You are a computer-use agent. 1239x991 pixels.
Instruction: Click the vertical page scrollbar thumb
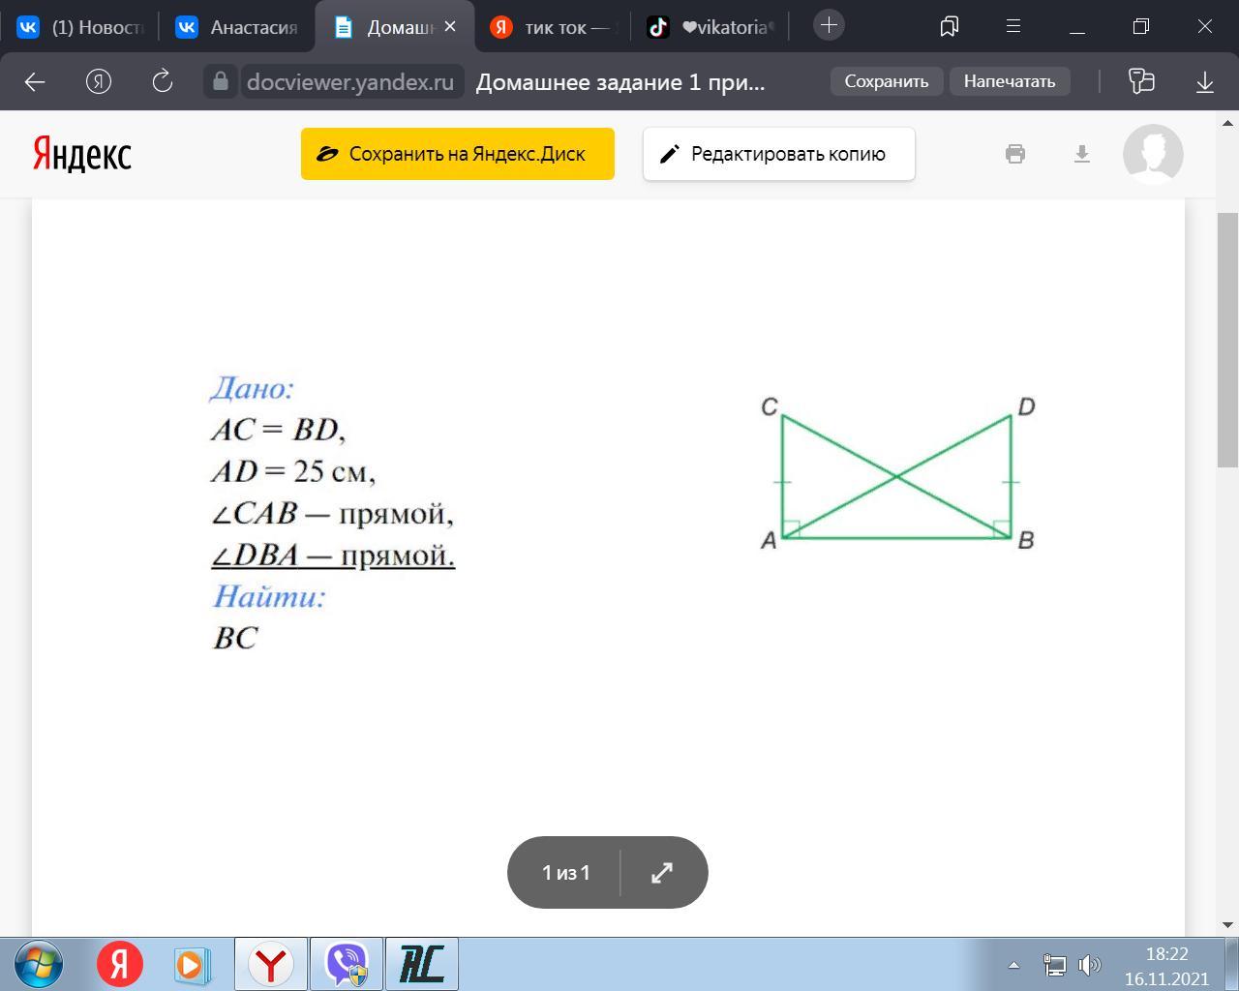(x=1227, y=341)
